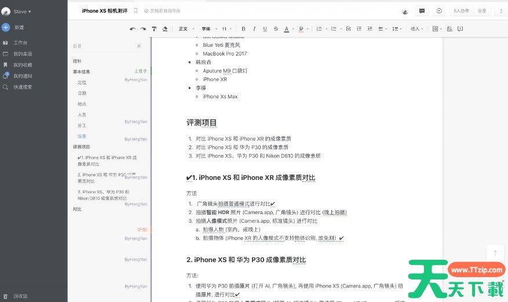This screenshot has height=302, width=508.
Task: Toggle underline formatting
Action: tap(265, 29)
